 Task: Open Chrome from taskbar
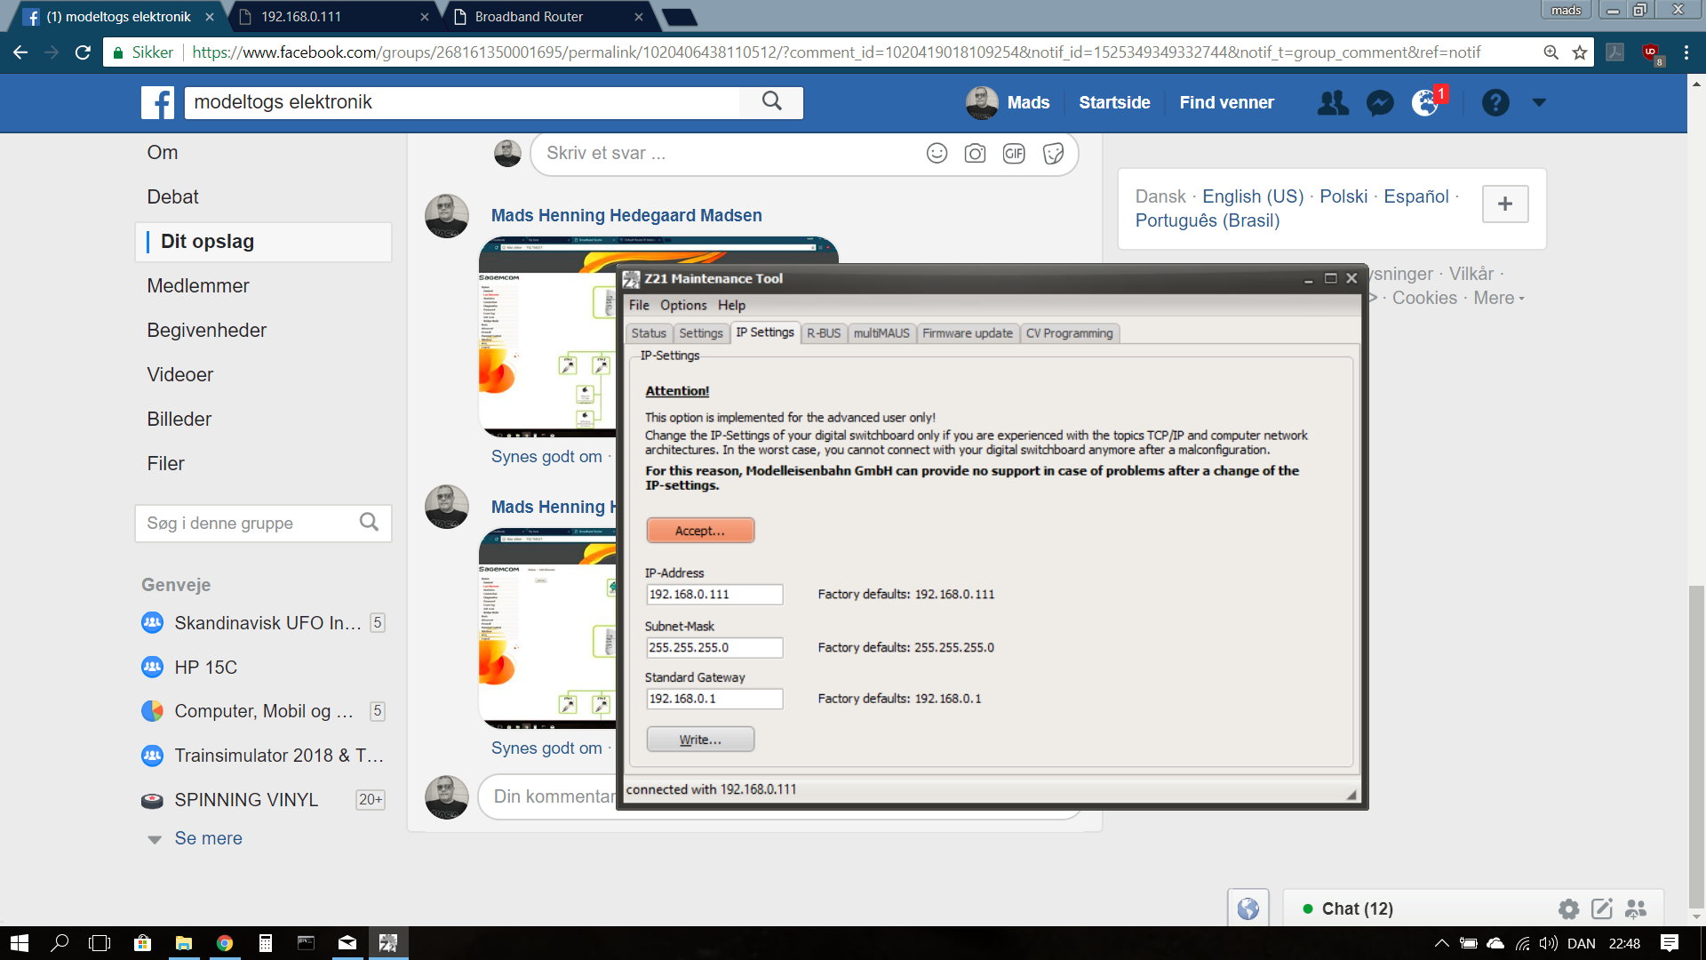[x=224, y=943]
